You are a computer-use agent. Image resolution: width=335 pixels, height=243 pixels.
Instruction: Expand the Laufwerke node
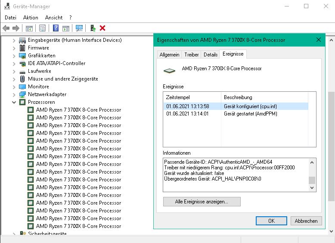tap(14, 71)
